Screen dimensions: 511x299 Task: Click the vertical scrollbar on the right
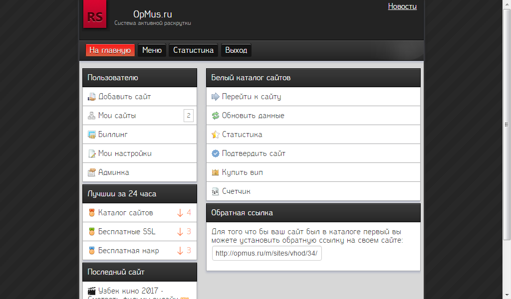tap(507, 125)
